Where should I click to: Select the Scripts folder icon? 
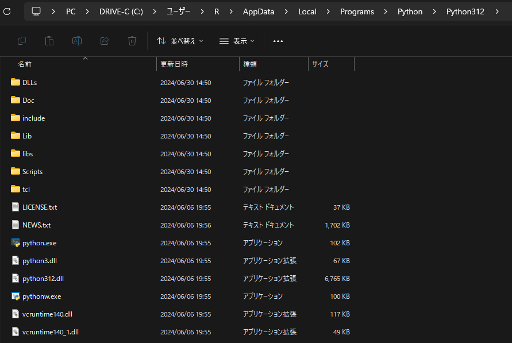click(x=16, y=171)
